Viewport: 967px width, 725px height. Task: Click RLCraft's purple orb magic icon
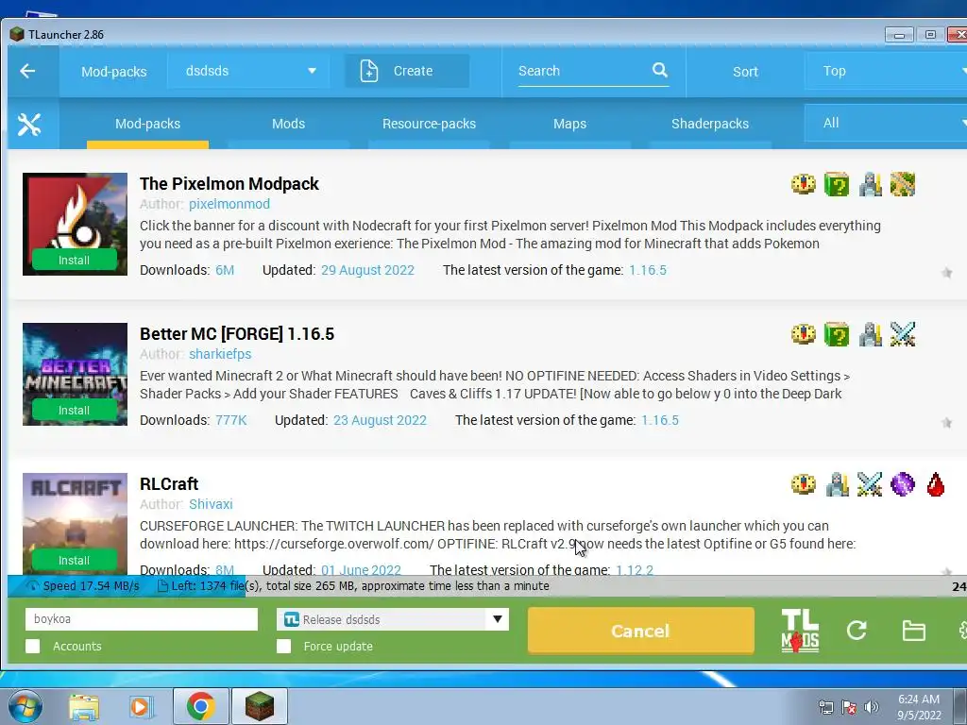tap(902, 484)
